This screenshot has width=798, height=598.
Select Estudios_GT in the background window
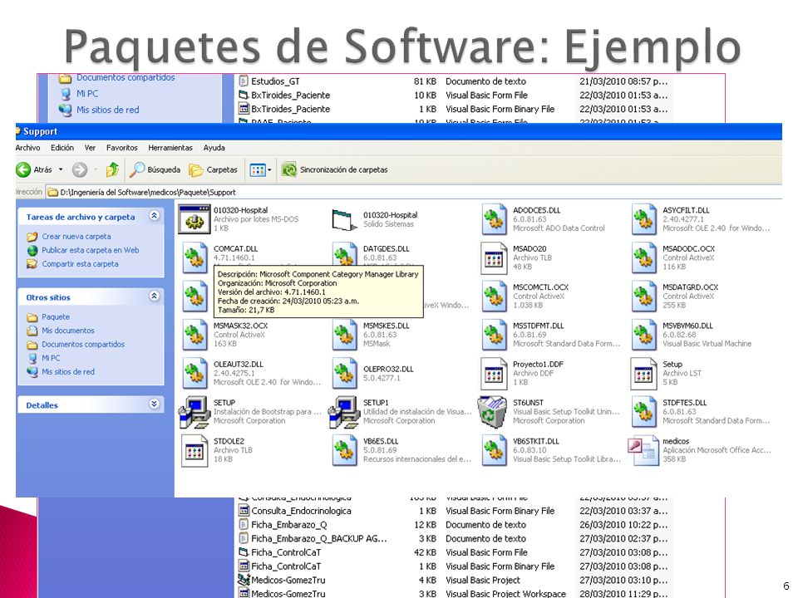click(x=275, y=81)
